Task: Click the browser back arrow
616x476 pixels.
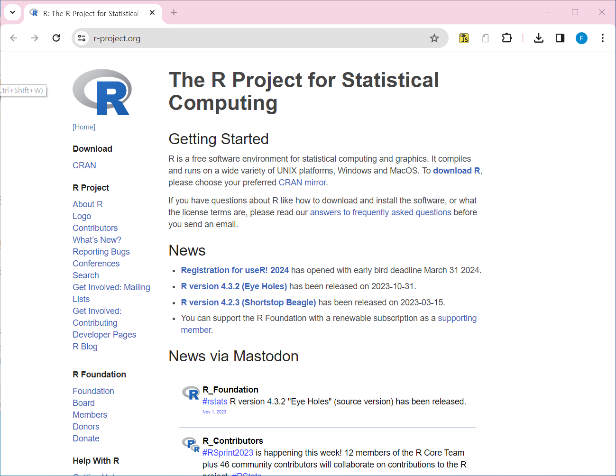Action: [14, 38]
